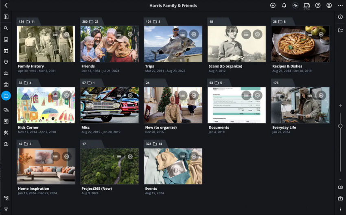The image size is (346, 215).
Task: Click the thumbnail size zoom slider
Action: point(340,126)
